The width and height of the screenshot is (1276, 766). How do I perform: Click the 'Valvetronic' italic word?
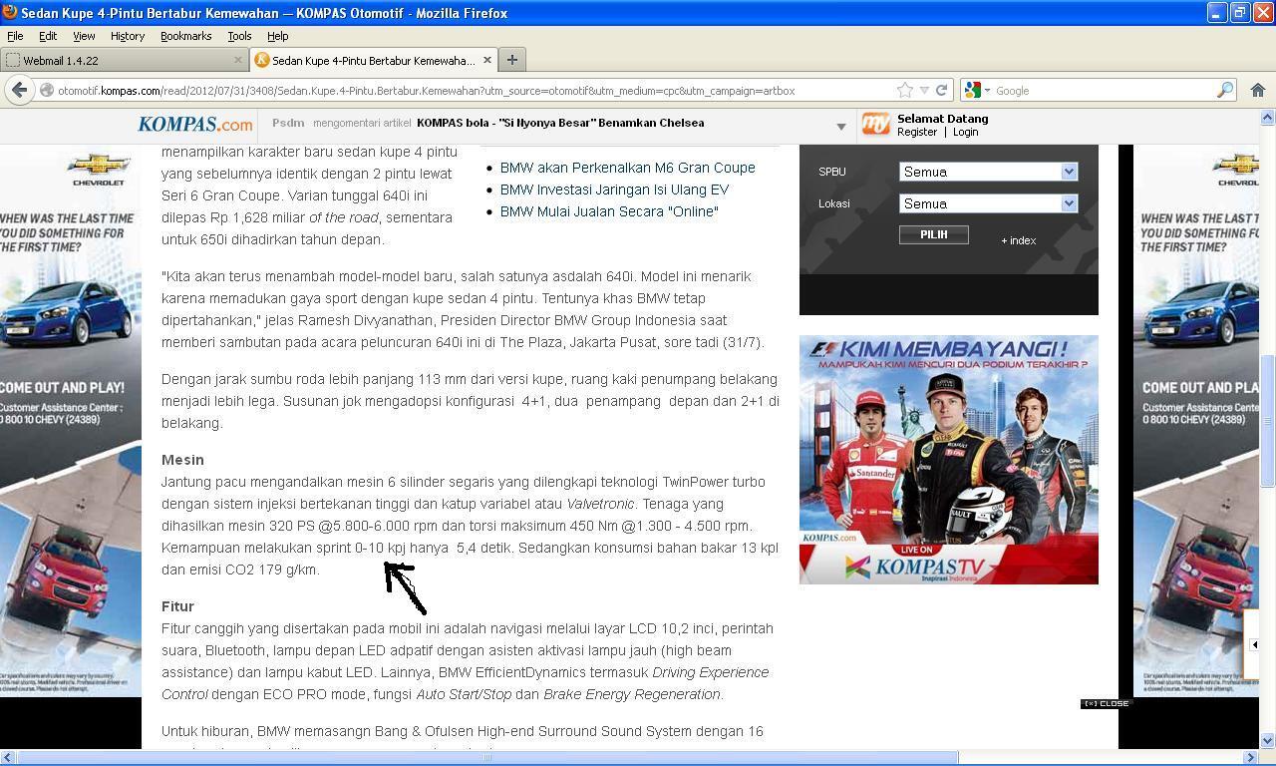600,504
